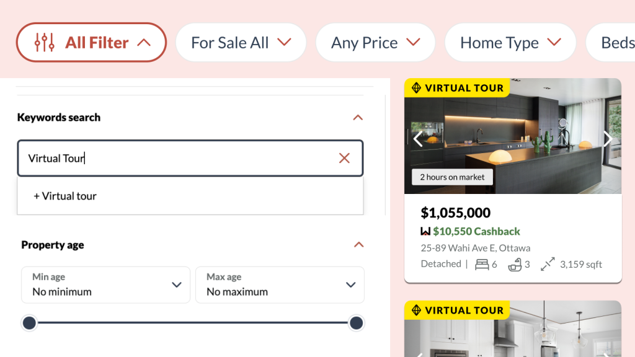Click the cashback logo icon

tap(425, 231)
